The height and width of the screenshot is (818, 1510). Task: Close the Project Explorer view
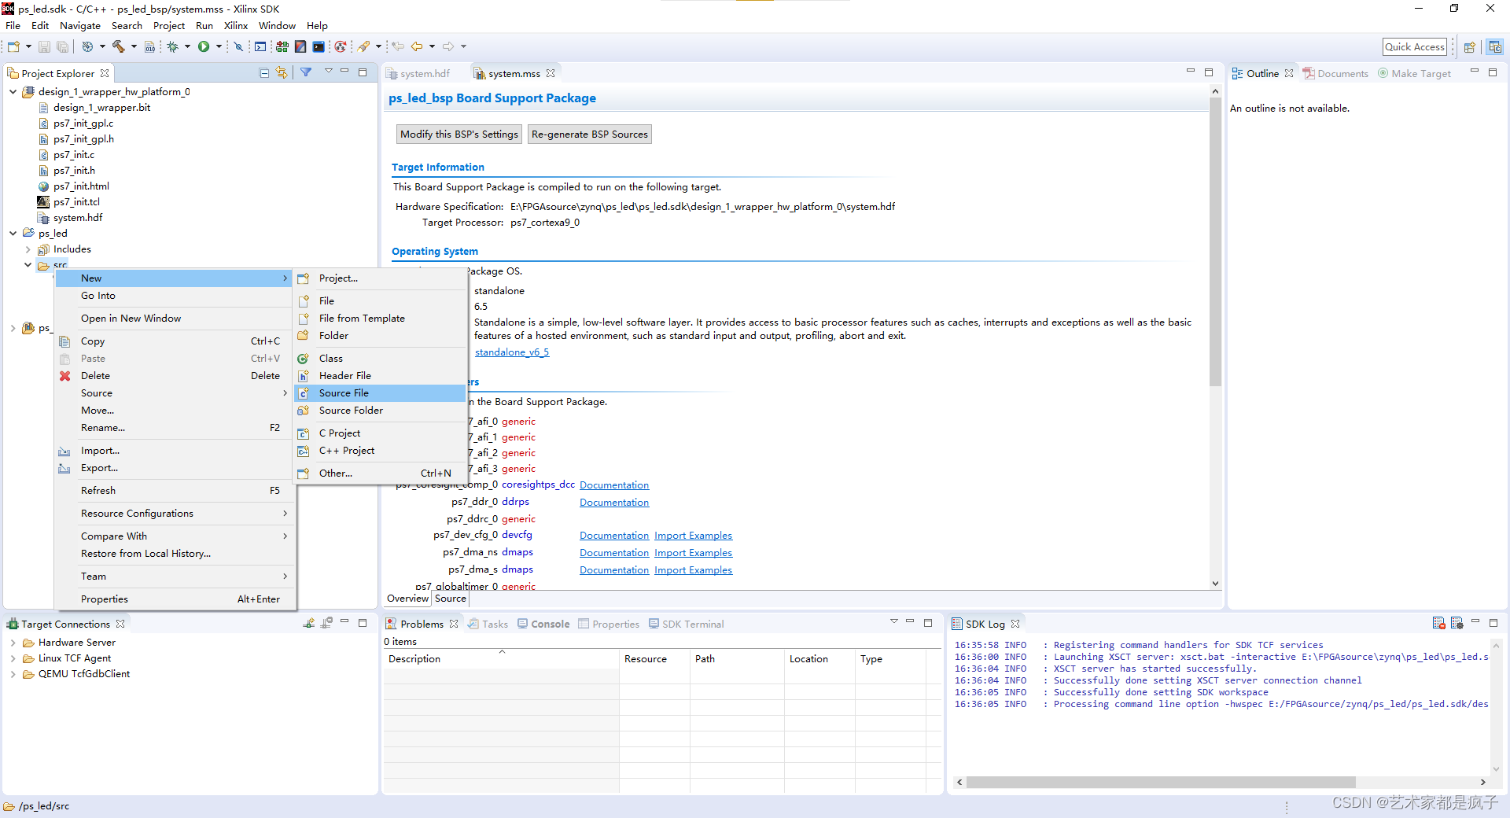click(105, 73)
